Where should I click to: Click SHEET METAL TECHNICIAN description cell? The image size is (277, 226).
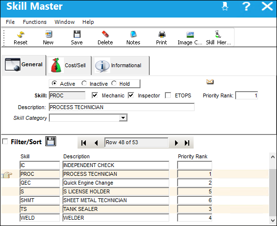(116, 200)
